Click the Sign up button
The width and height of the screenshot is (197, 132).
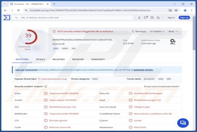(184, 18)
